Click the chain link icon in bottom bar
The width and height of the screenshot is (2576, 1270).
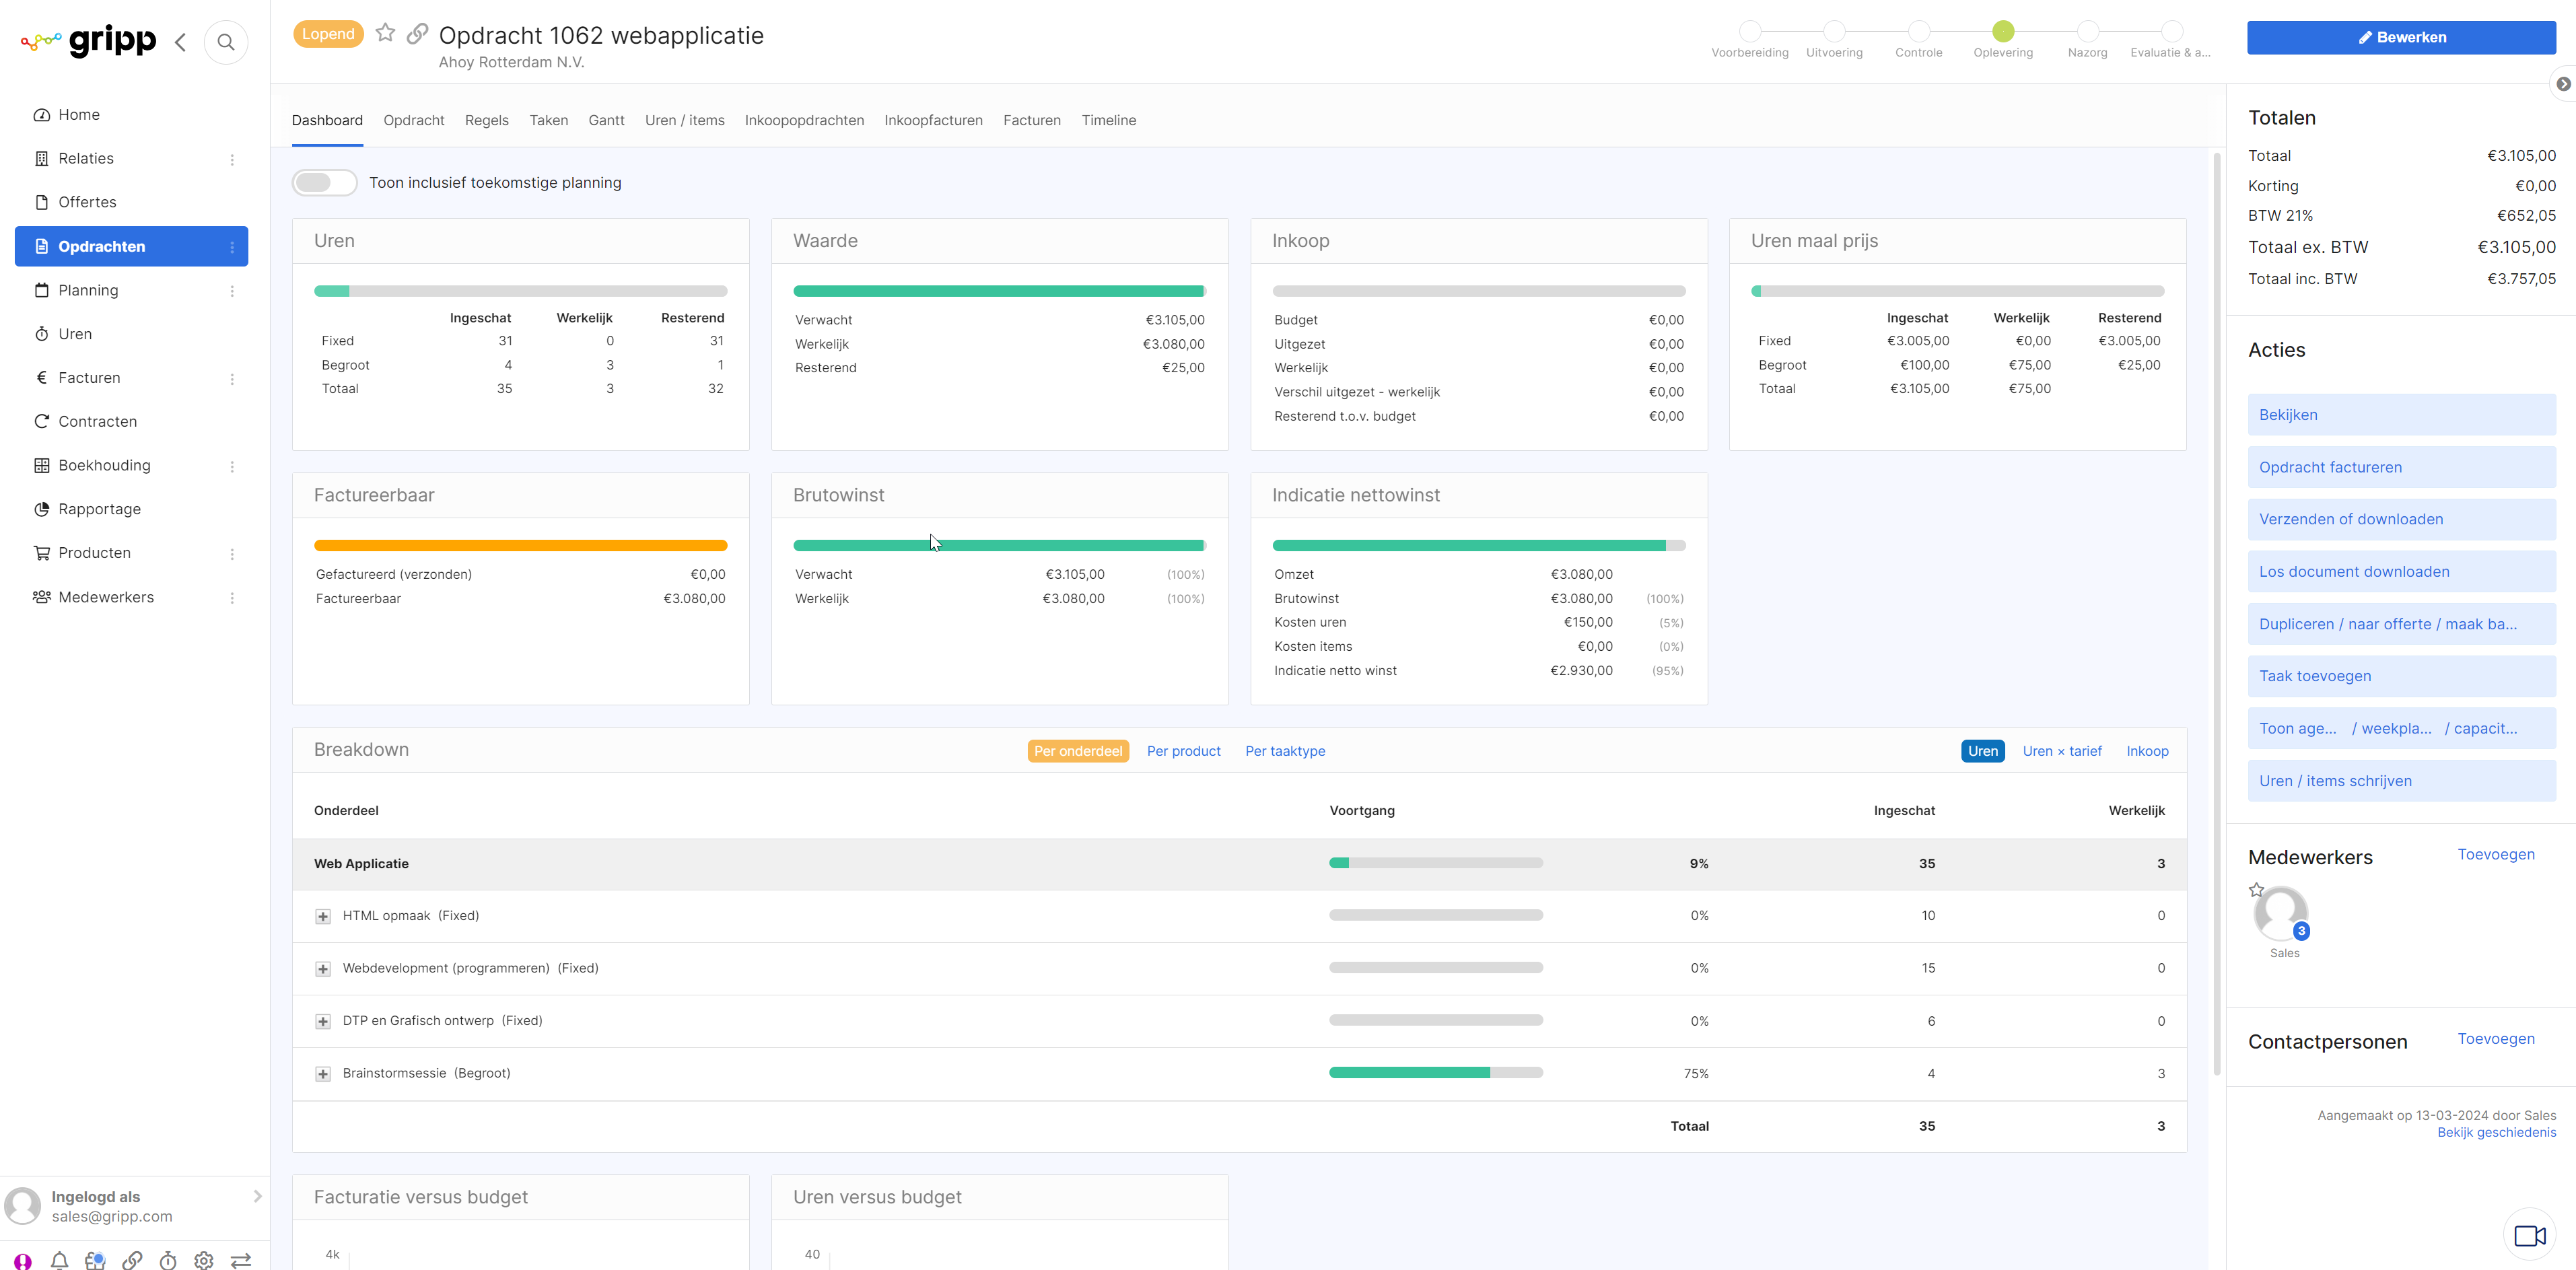click(132, 1260)
